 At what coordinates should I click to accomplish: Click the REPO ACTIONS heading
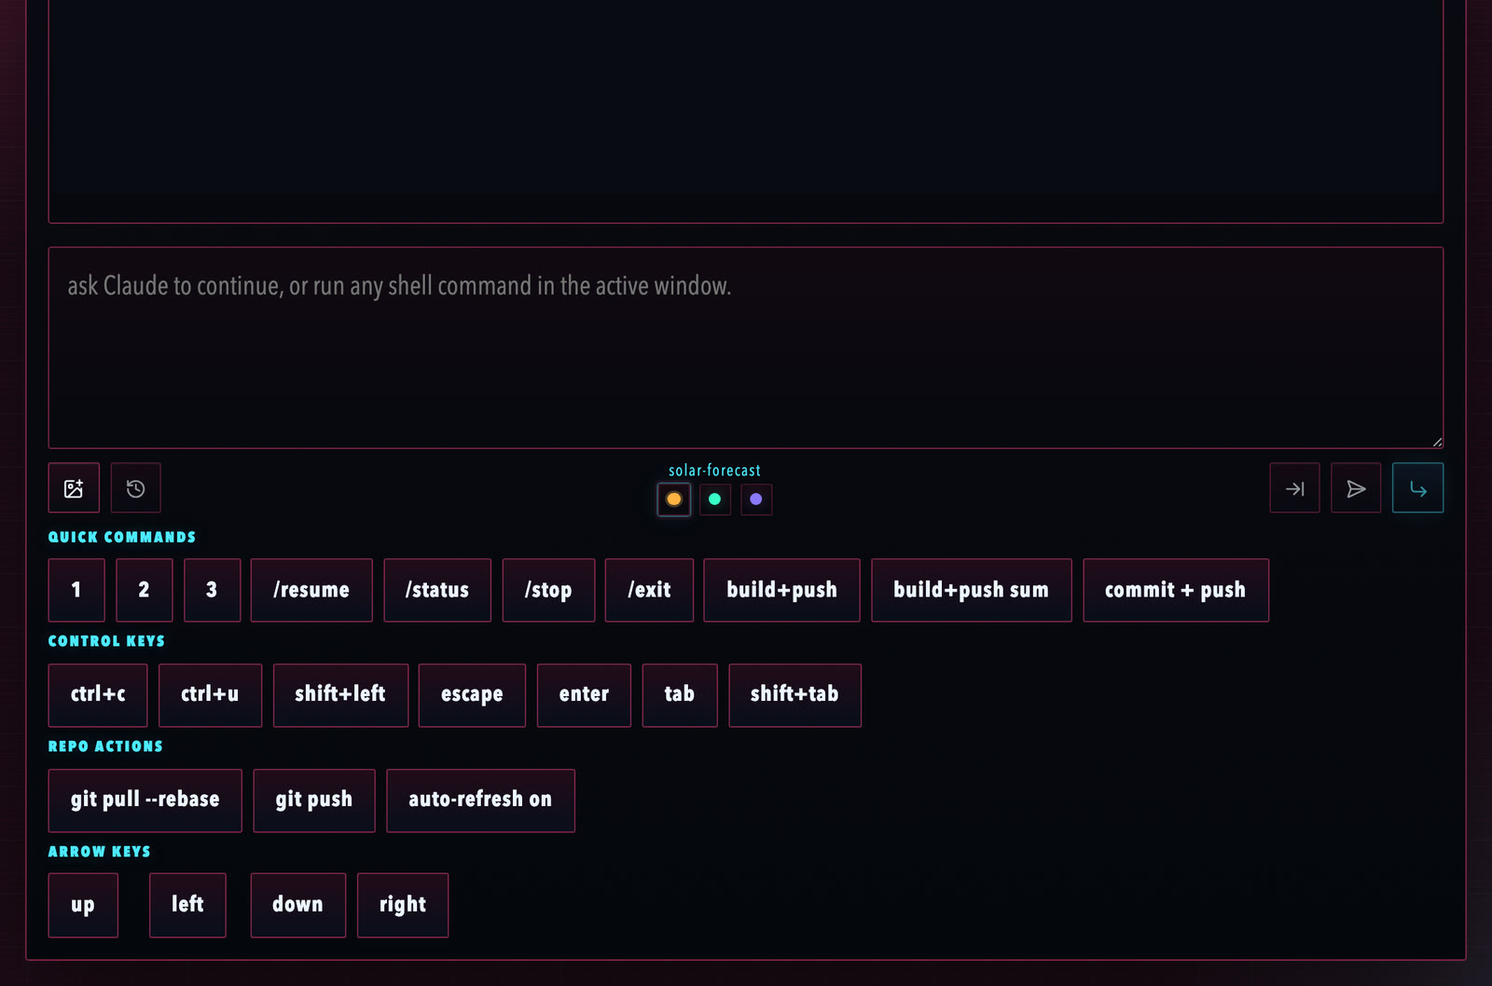(x=105, y=746)
